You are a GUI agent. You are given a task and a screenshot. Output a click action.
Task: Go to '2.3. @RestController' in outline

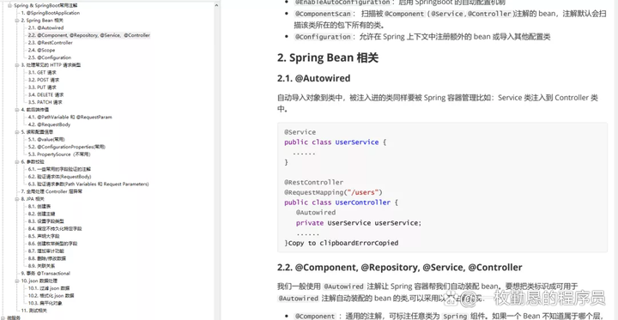coord(51,43)
